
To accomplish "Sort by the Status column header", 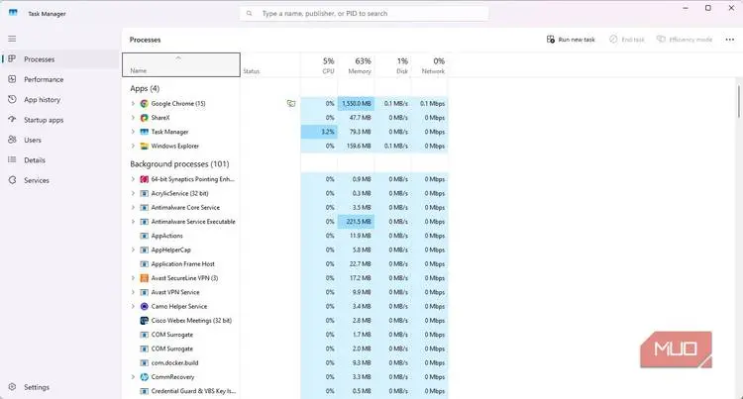I will point(270,64).
